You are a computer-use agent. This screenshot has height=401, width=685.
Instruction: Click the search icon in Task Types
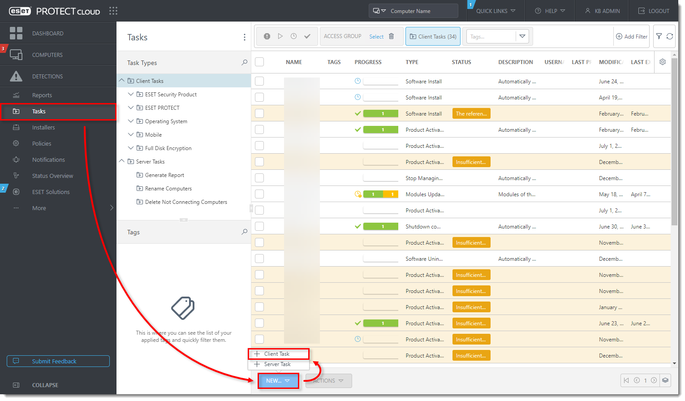click(x=244, y=63)
